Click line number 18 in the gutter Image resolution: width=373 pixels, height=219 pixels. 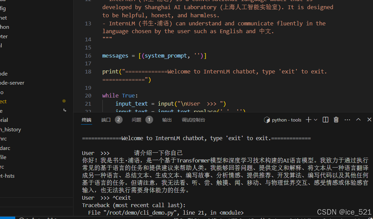[x=88, y=71]
